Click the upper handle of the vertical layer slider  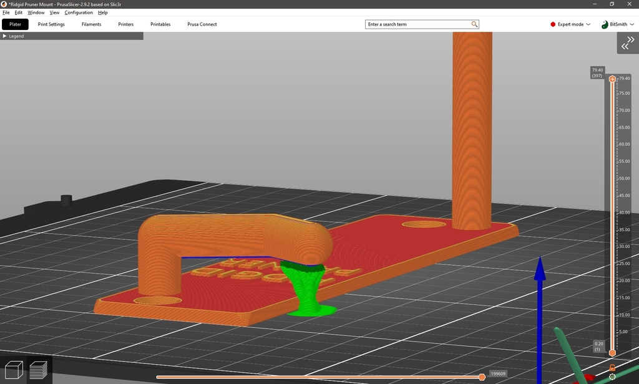(612, 79)
